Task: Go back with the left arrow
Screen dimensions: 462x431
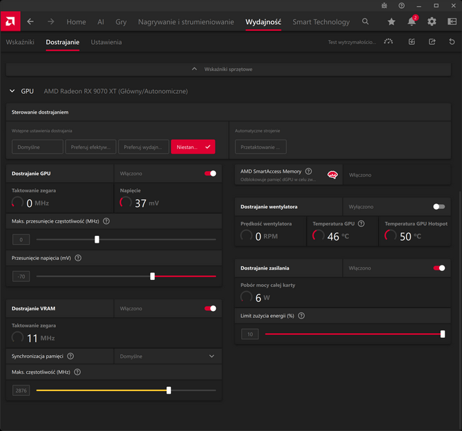Action: click(x=30, y=21)
